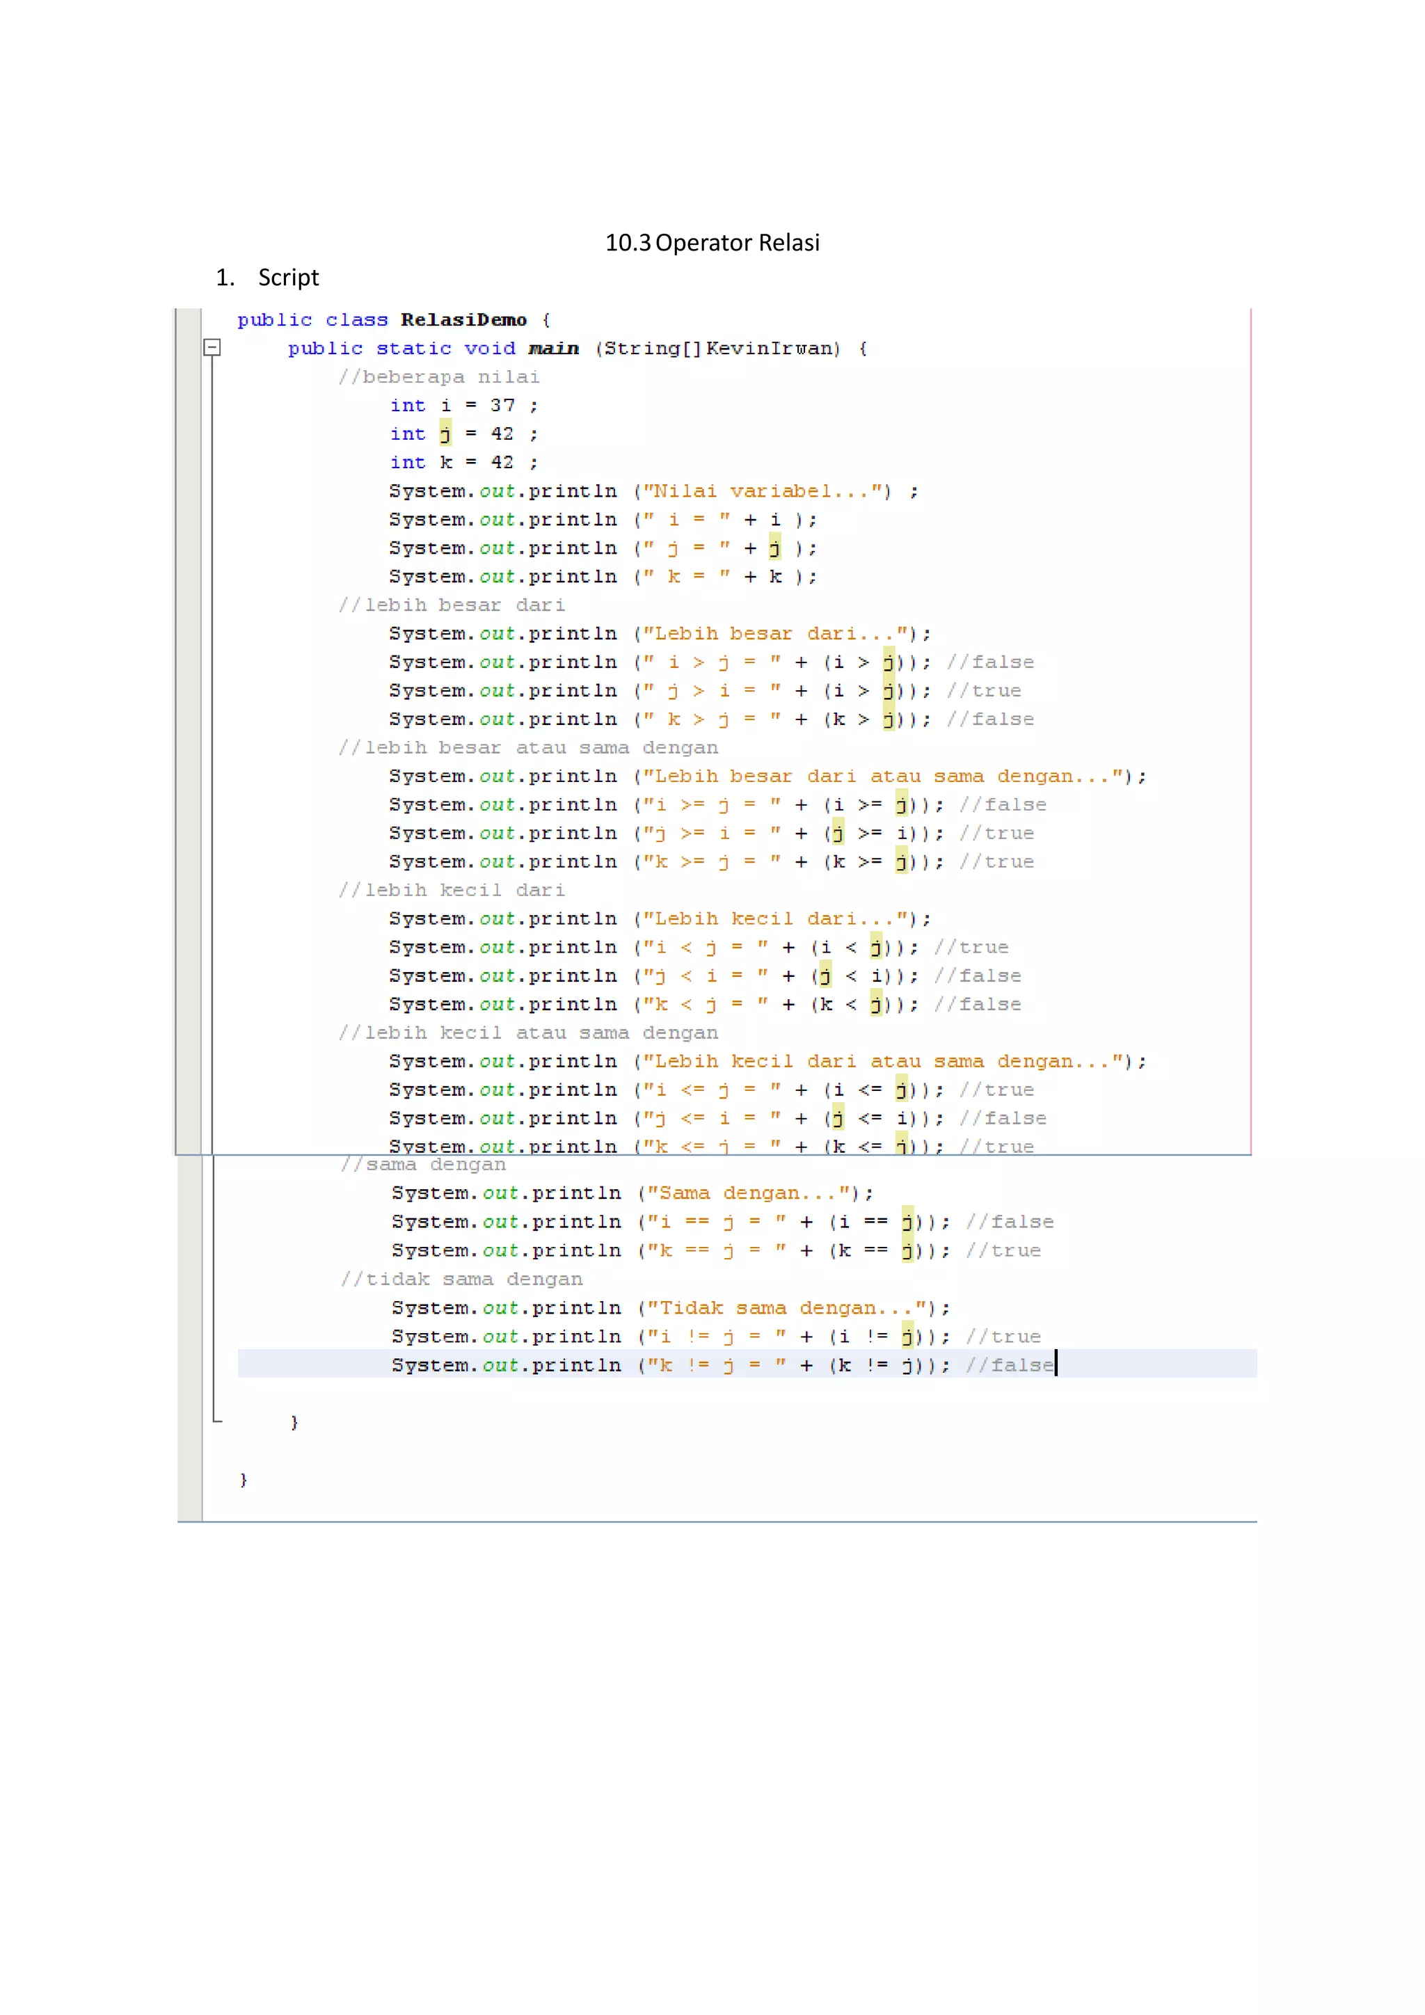Click the "Lebih besar dari atau sama dengan..." string
1425x2015 pixels.
(x=884, y=776)
